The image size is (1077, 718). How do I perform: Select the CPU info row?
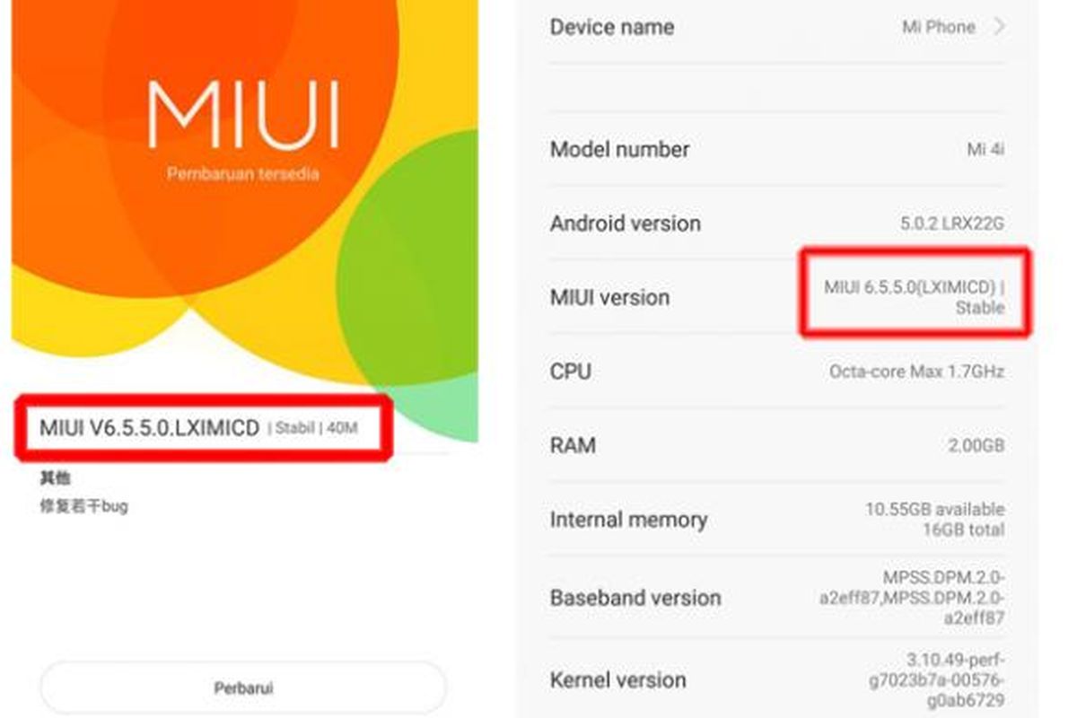click(777, 371)
